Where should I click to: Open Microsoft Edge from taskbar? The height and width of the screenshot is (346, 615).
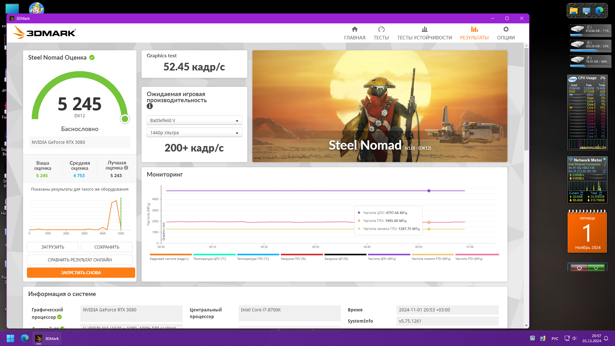[x=25, y=338]
